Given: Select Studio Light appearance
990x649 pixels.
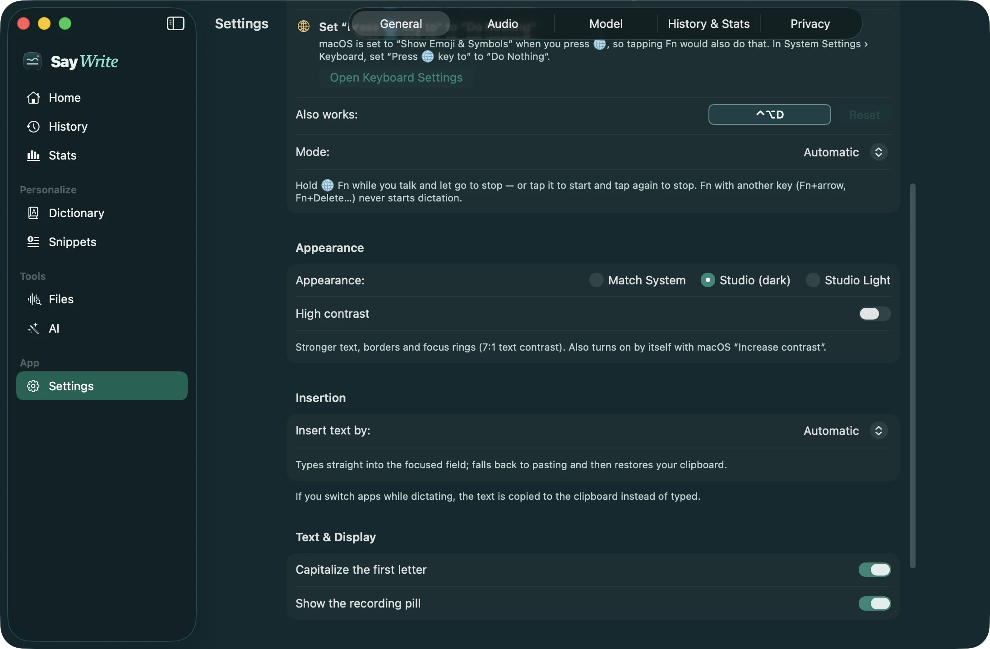Looking at the screenshot, I should (848, 280).
